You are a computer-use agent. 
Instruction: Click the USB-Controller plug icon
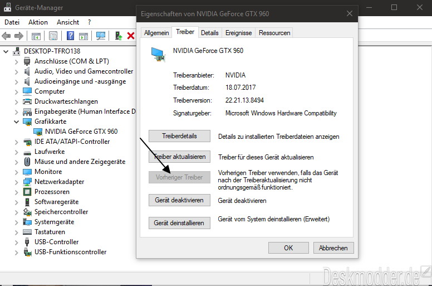pyautogui.click(x=27, y=242)
